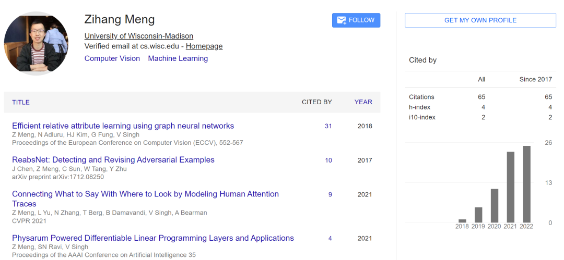Visit the author's Homepage link
564x260 pixels.
pos(204,46)
